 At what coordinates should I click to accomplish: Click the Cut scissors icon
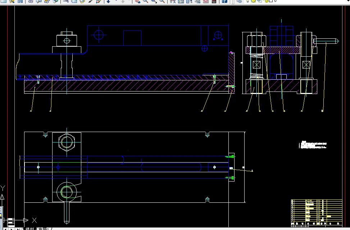tap(66, 1)
